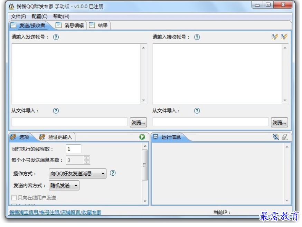Screen dimensions: 302x227
Task: Open the 配置(C) menu
Action: 39,17
